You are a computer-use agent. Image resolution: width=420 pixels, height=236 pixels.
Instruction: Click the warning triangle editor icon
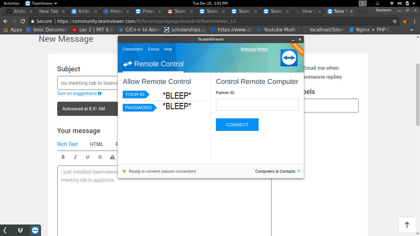112,157
